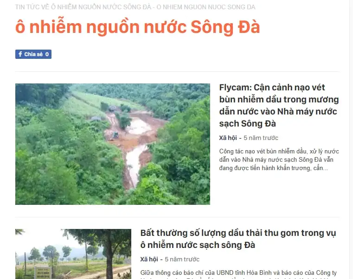Click the 'Công tác nạo vét' article excerpt
Viewport: 353px width, 279px height.
coord(279,159)
